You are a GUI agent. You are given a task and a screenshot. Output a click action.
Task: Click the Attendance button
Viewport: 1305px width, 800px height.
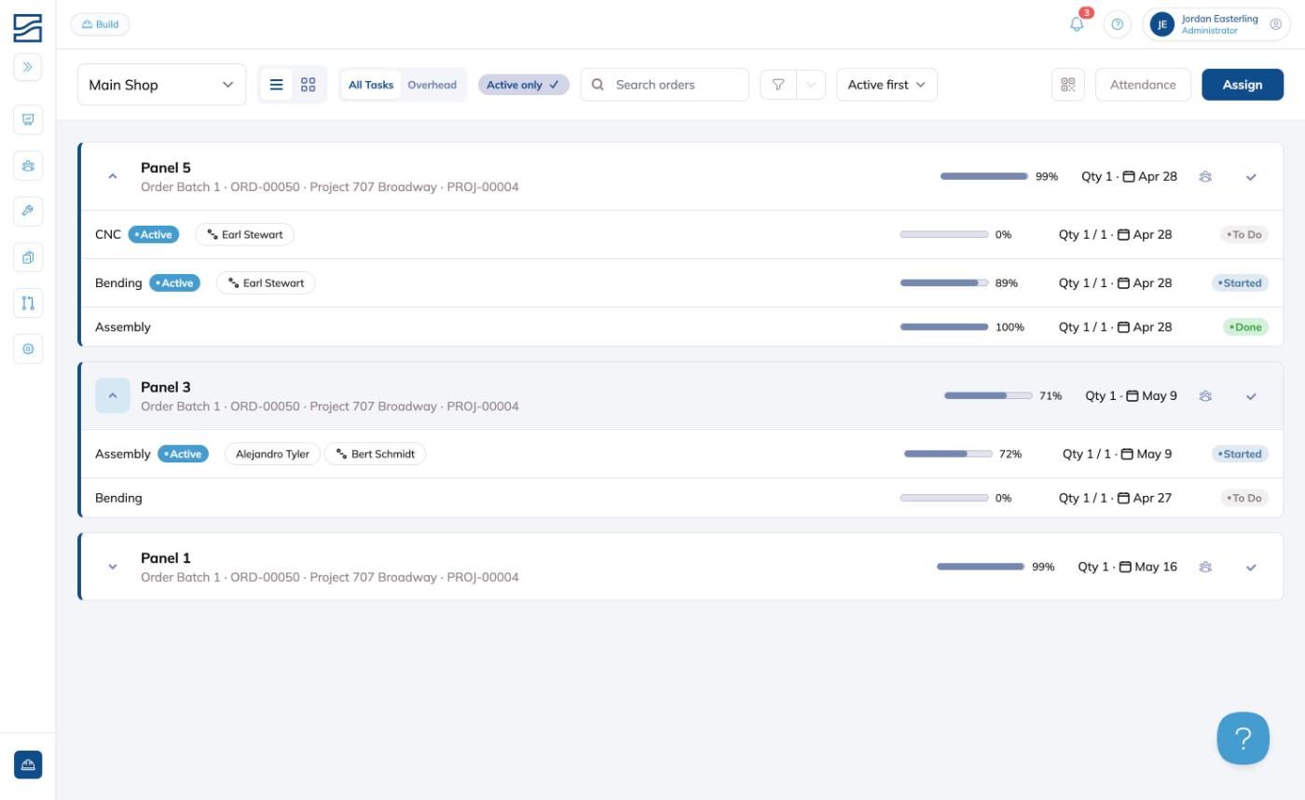point(1143,85)
